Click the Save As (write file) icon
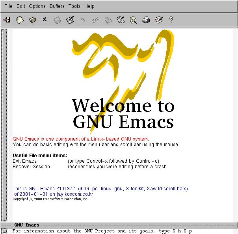The image size is (238, 234). [x=70, y=20]
